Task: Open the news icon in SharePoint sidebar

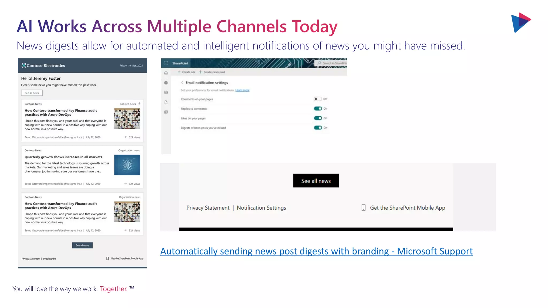Action: pyautogui.click(x=166, y=93)
